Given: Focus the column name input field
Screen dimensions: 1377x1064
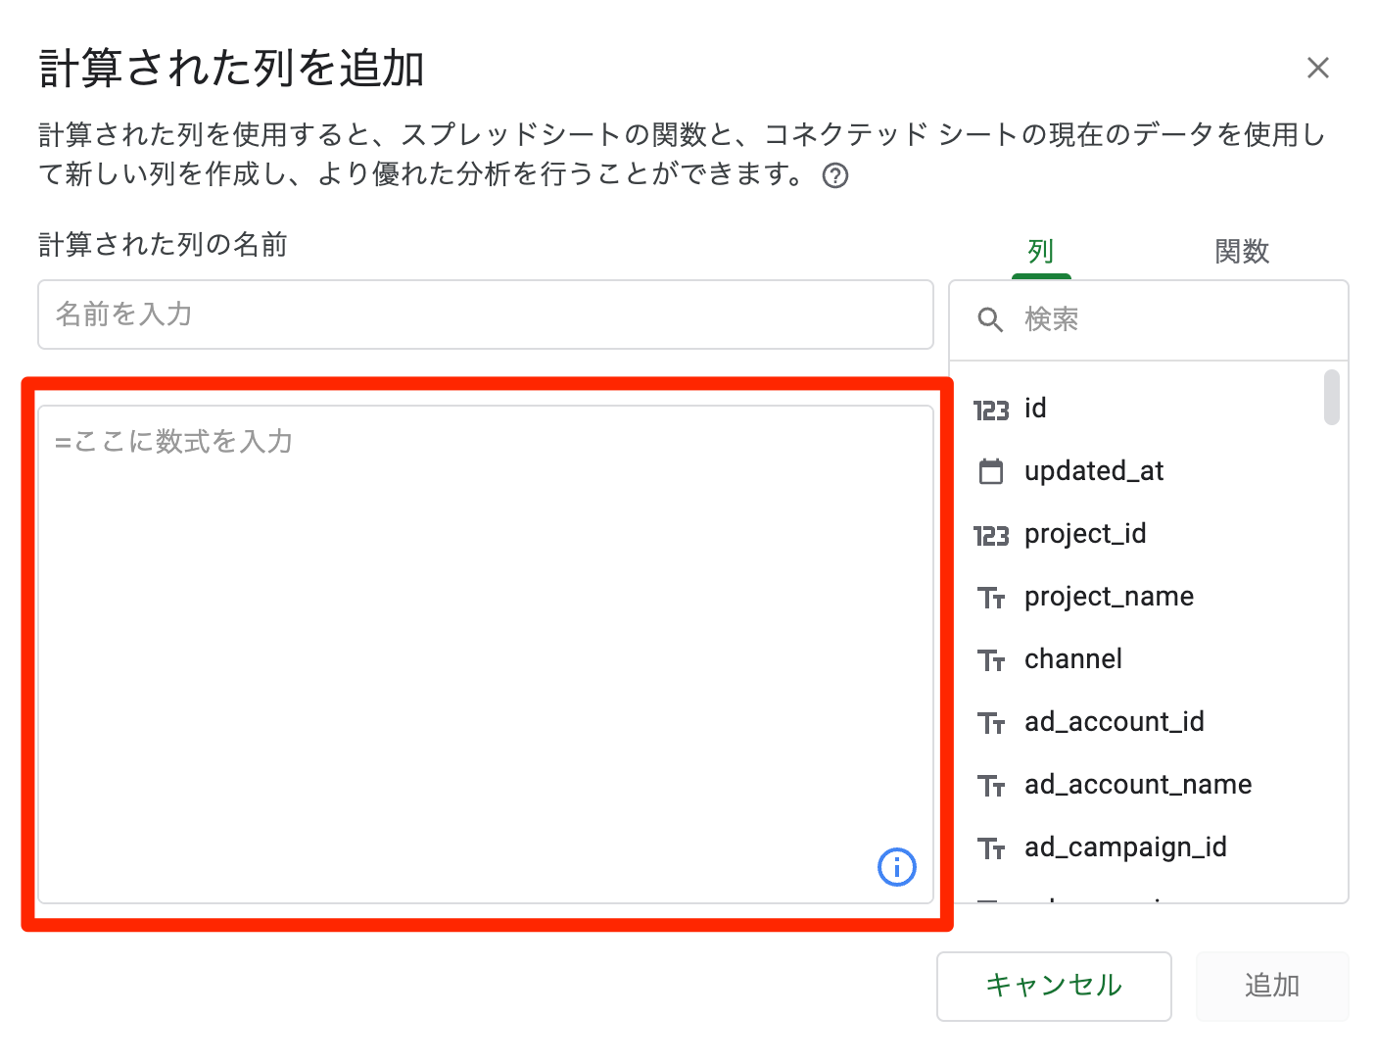Looking at the screenshot, I should coord(485,314).
